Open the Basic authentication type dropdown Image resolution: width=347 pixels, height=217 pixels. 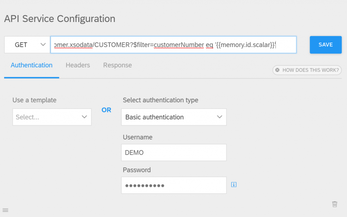(x=174, y=117)
